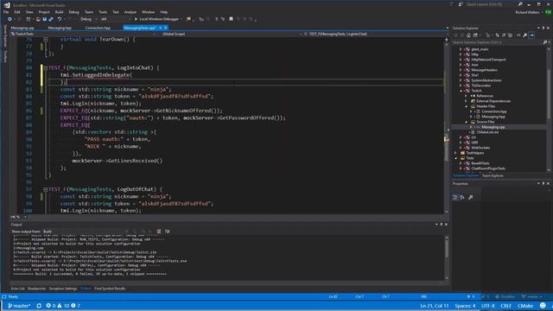The height and width of the screenshot is (311, 553).
Task: Open the Build menu
Action: [x=59, y=12]
